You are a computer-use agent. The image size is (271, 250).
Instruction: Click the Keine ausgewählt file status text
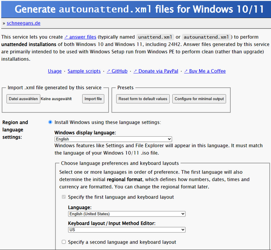click(56, 99)
